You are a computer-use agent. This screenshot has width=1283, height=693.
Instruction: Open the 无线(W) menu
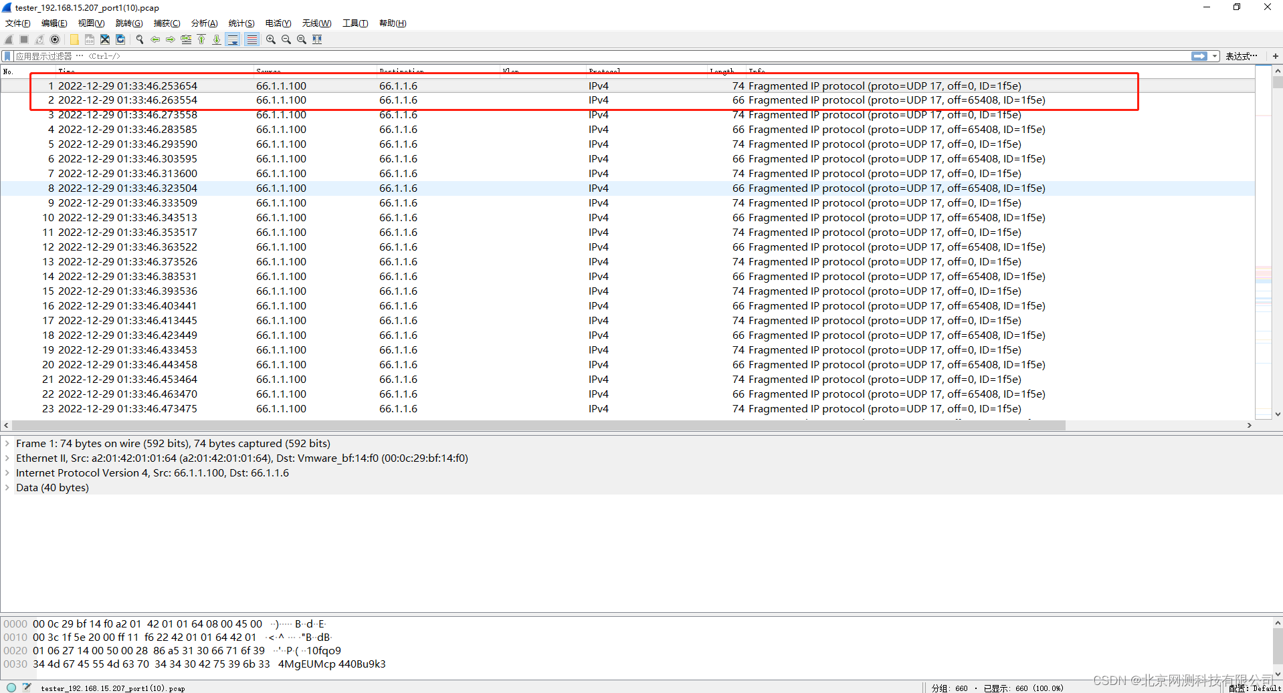[316, 23]
